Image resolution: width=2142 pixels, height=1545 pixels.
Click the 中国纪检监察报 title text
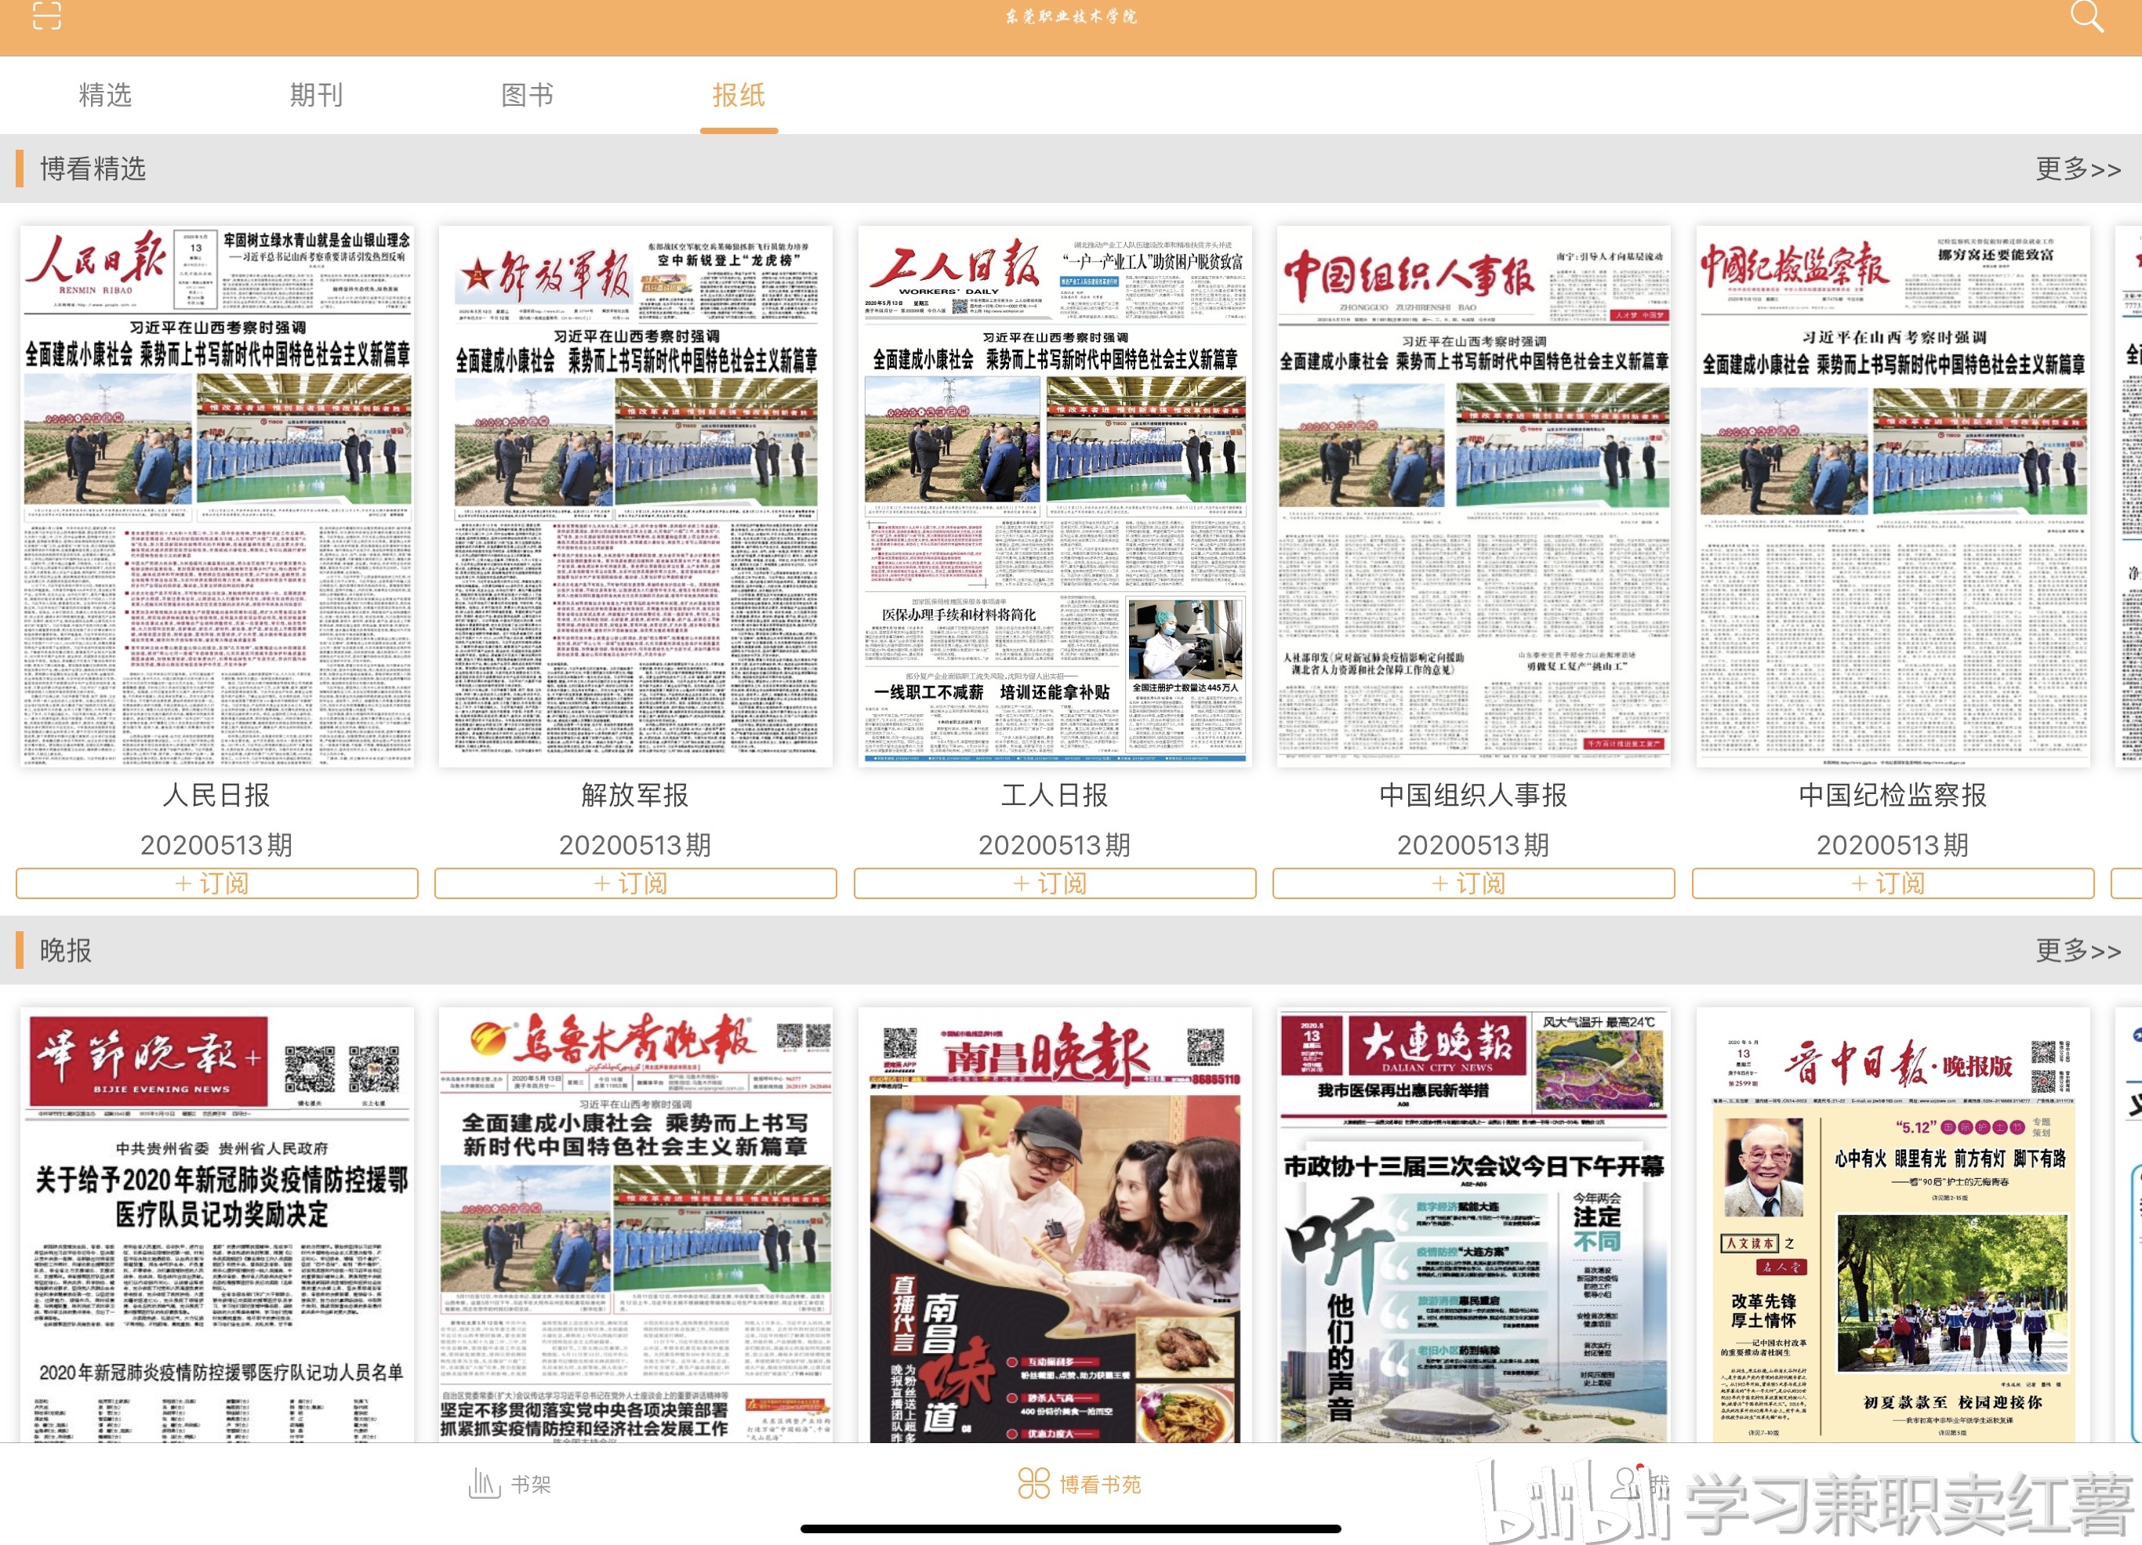tap(1893, 795)
